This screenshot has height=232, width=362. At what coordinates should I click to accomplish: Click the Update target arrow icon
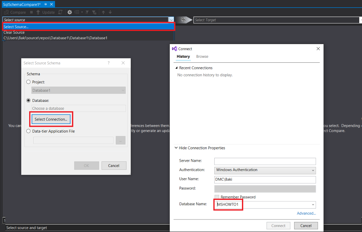[38, 12]
